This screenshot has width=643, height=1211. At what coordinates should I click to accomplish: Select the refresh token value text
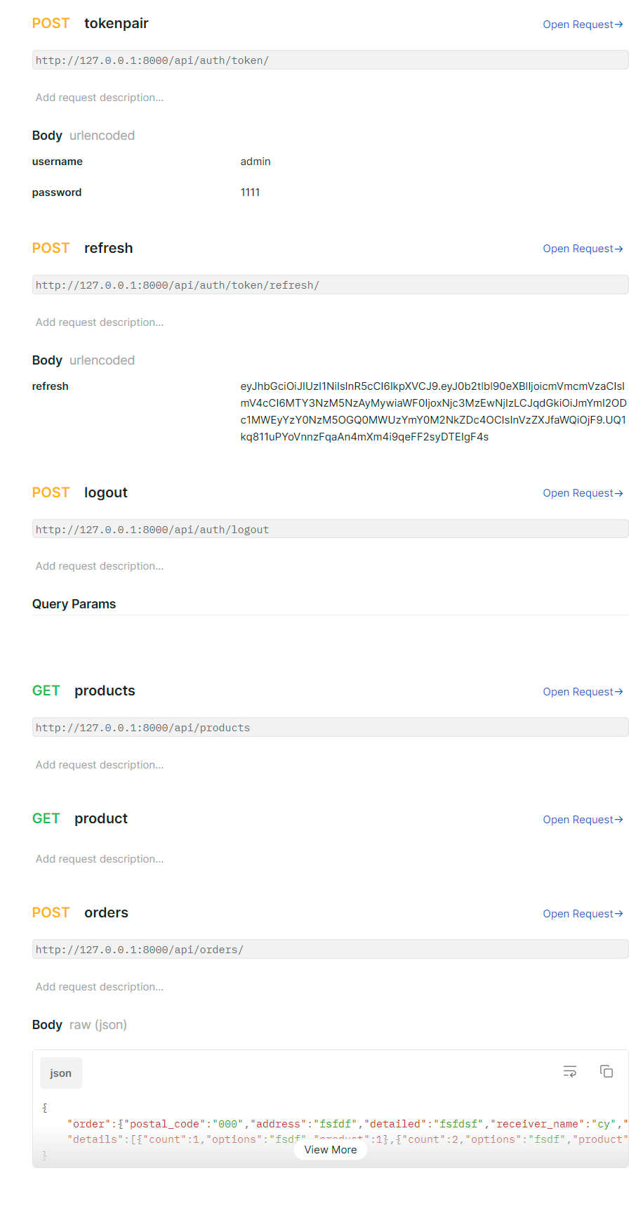434,412
